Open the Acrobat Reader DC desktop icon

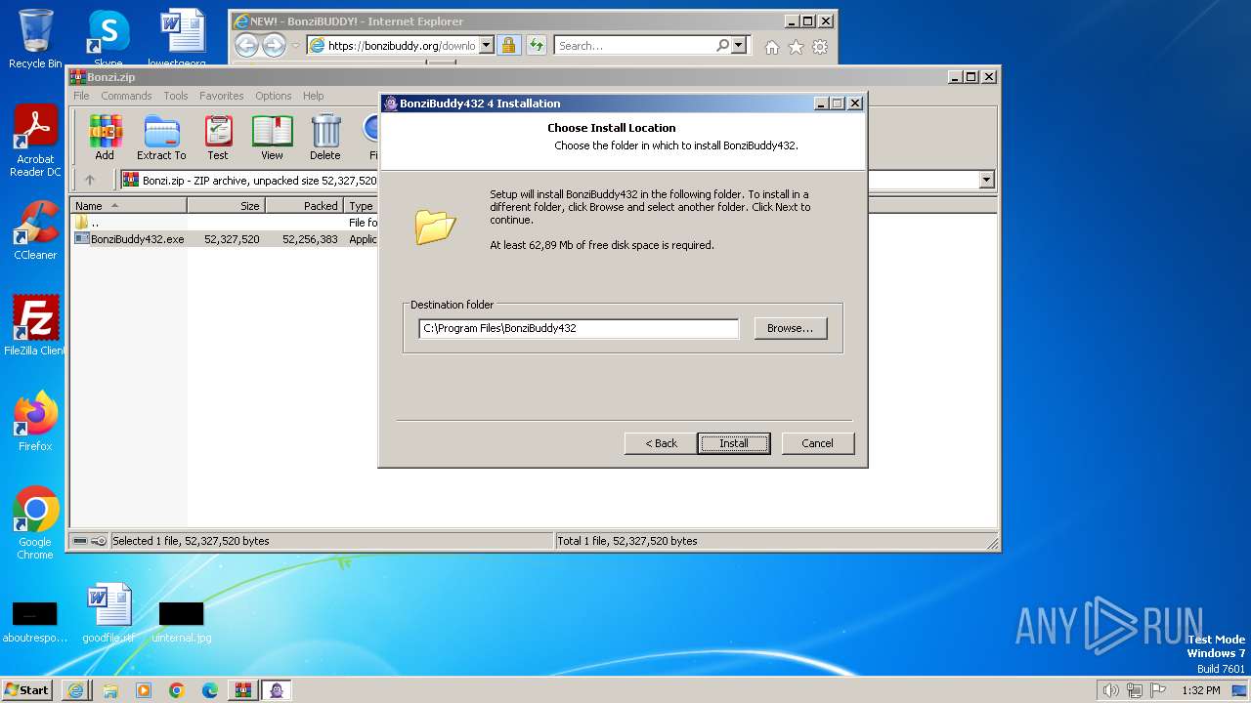tap(35, 142)
